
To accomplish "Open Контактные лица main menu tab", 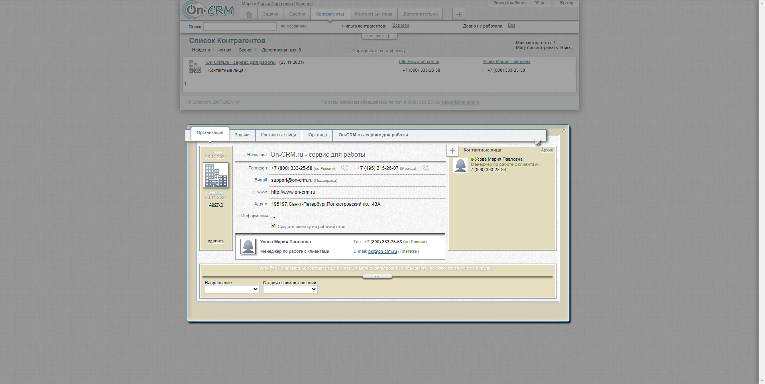I will 374,14.
